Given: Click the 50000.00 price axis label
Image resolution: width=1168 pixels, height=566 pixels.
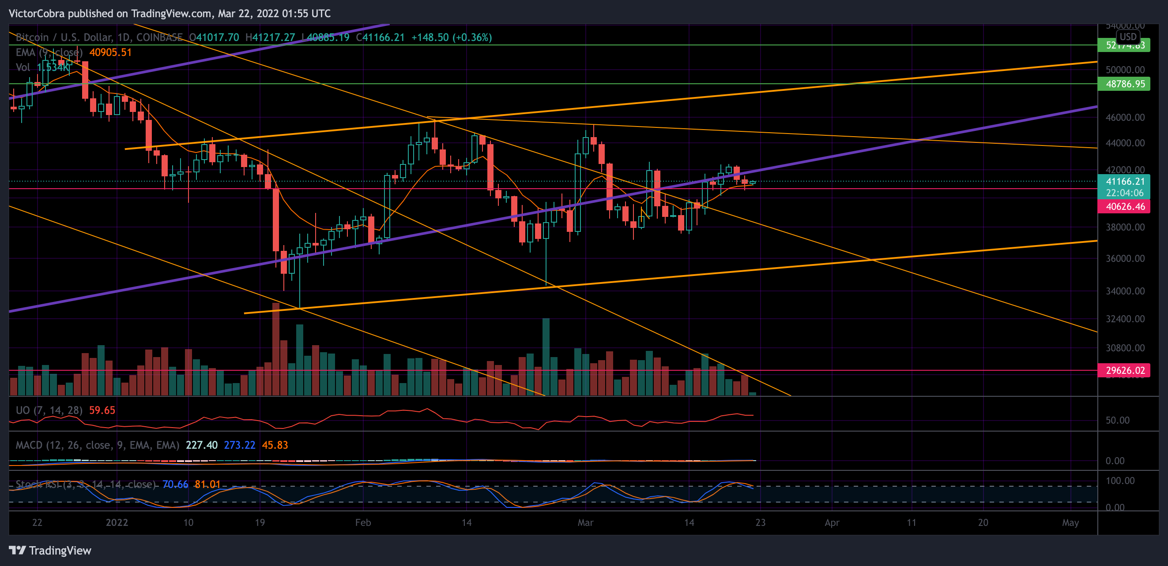Looking at the screenshot, I should click(x=1125, y=70).
